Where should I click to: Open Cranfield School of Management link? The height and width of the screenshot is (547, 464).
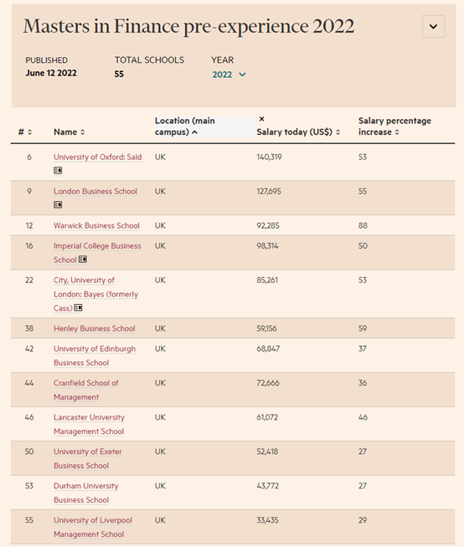(x=86, y=390)
